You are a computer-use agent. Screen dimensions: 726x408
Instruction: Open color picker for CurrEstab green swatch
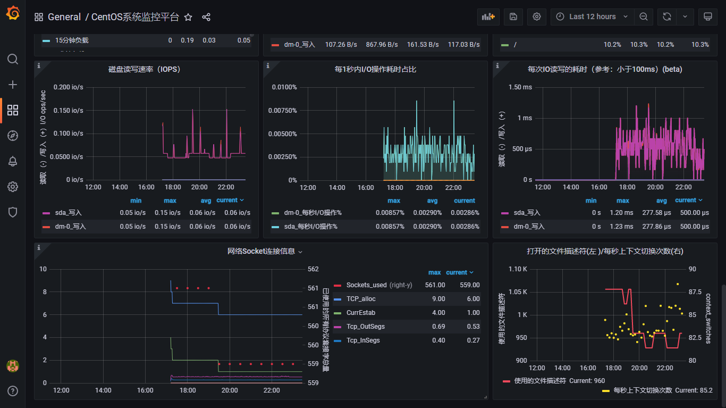[337, 313]
